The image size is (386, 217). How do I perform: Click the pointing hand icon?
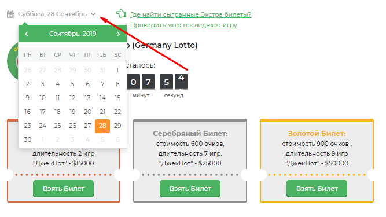(121, 13)
